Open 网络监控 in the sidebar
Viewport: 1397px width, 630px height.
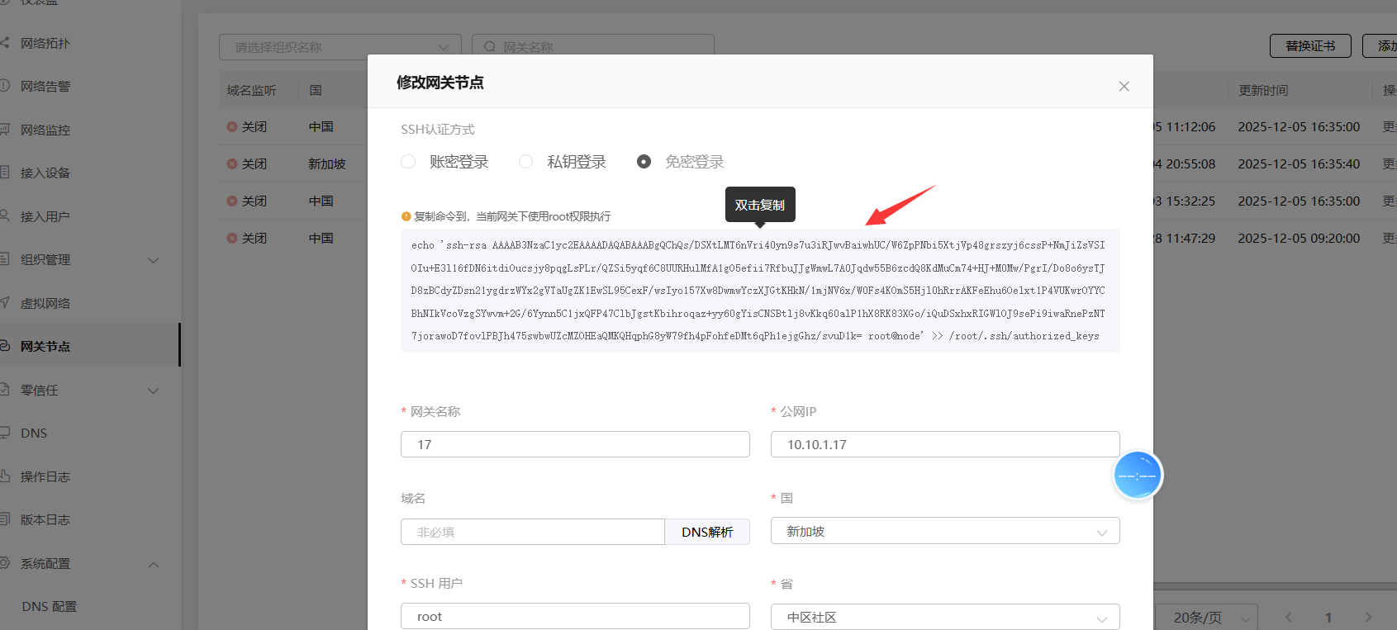click(45, 130)
